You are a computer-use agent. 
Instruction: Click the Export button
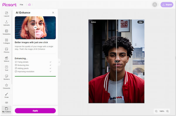pyautogui.click(x=167, y=5)
